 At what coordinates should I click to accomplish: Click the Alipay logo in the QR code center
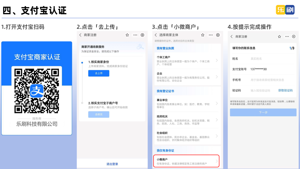tap(37, 91)
